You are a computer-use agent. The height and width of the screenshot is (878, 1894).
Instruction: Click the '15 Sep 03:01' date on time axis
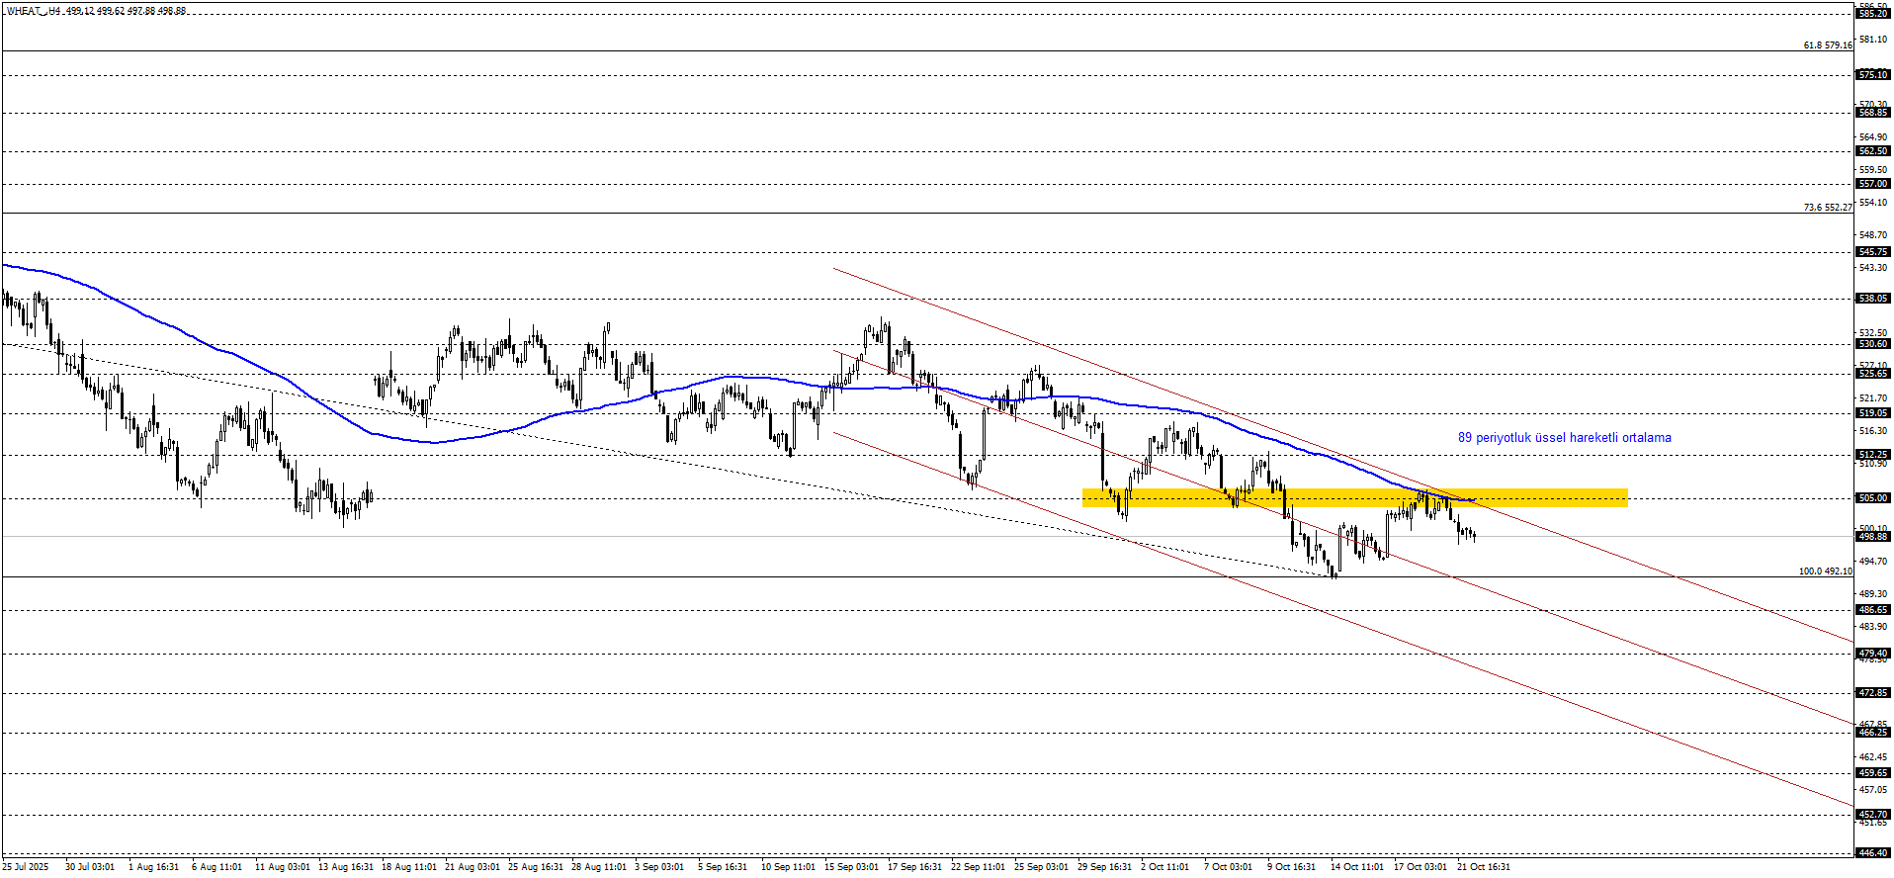coord(851,867)
